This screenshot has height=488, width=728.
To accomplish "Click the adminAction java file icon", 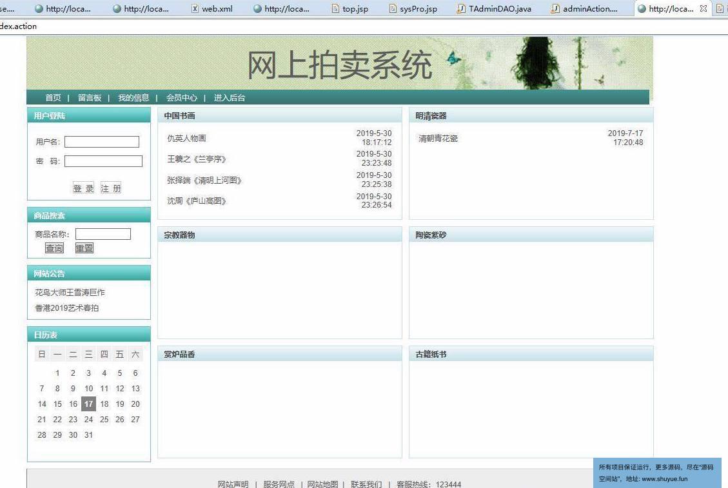I will pyautogui.click(x=555, y=8).
